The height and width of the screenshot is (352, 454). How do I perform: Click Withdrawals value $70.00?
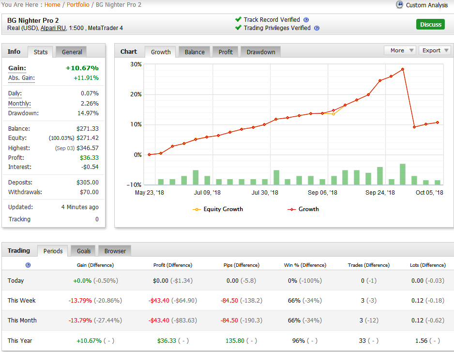pyautogui.click(x=89, y=192)
